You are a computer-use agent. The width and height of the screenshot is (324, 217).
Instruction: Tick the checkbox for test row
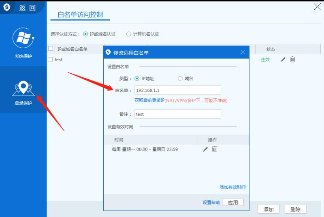point(50,60)
